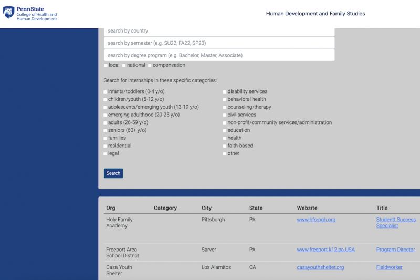Image resolution: width=420 pixels, height=280 pixels.
Task: Check the families category
Action: 106,138
